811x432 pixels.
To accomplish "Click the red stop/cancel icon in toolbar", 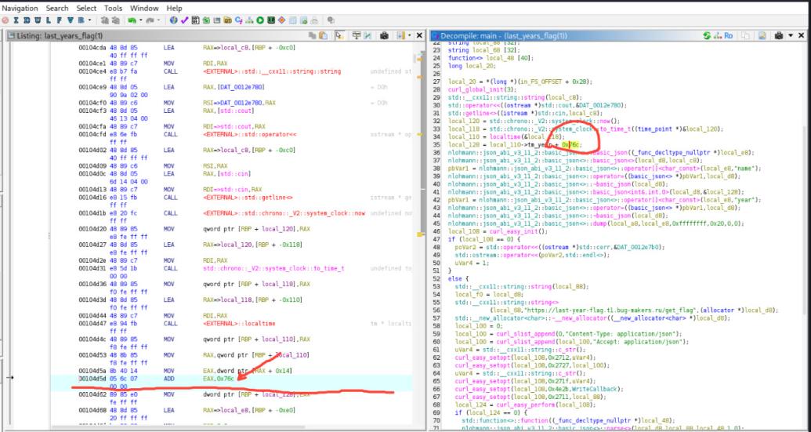I will [5, 20].
